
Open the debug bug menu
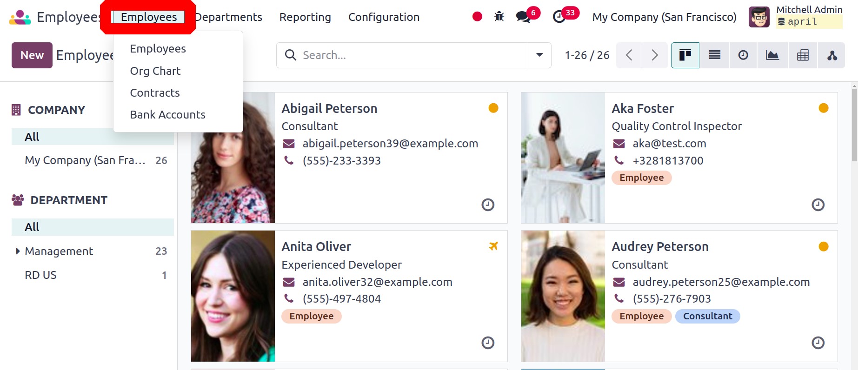pos(499,17)
